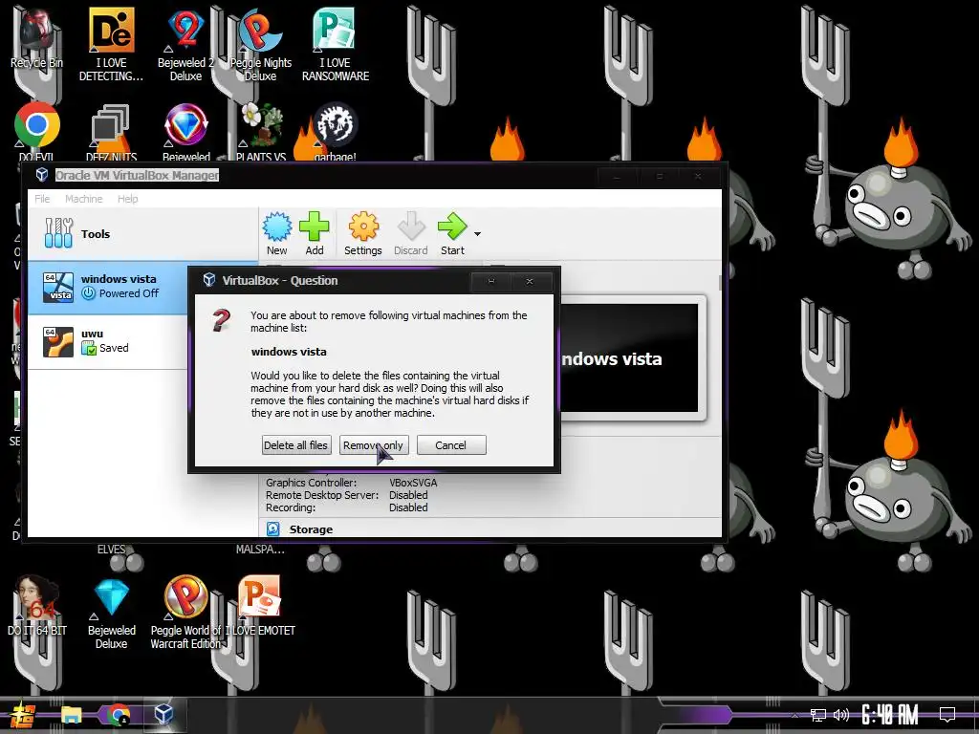This screenshot has height=734, width=979.
Task: Select the Tools entry in sidebar
Action: point(143,234)
